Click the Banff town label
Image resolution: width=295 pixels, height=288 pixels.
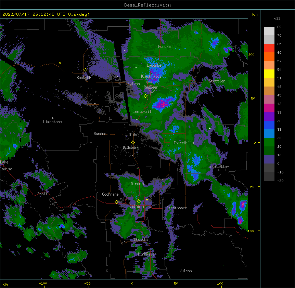(42, 194)
